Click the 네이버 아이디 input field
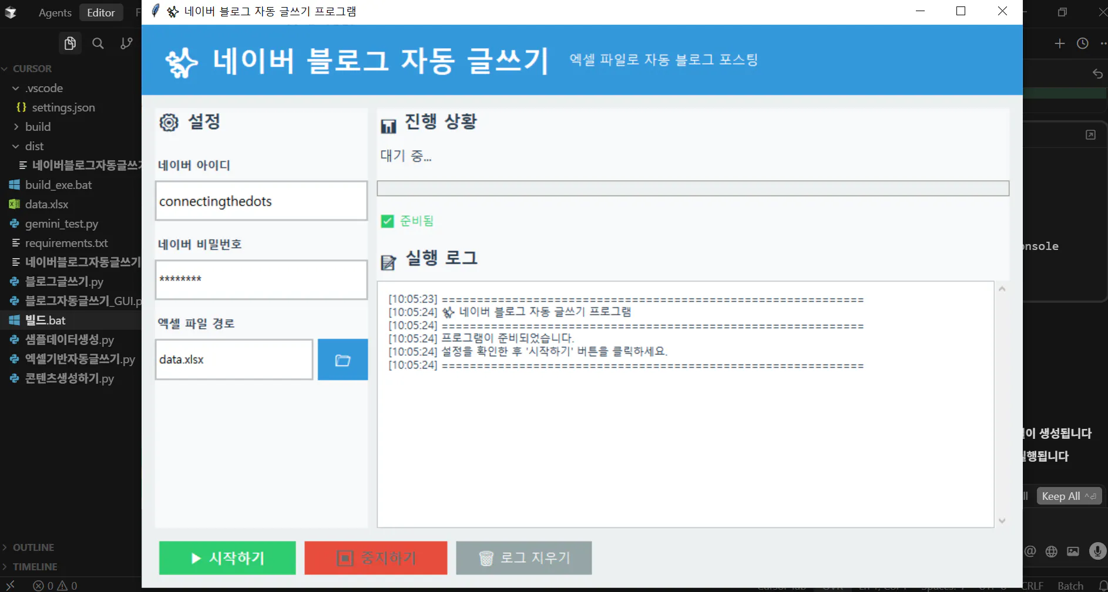The width and height of the screenshot is (1108, 592). 261,201
